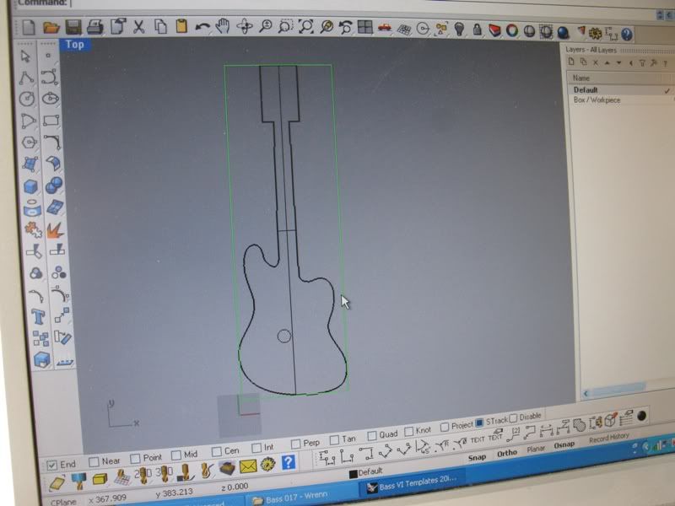The width and height of the screenshot is (675, 506).
Task: Enable the Int osnap checkbox
Action: pos(256,448)
